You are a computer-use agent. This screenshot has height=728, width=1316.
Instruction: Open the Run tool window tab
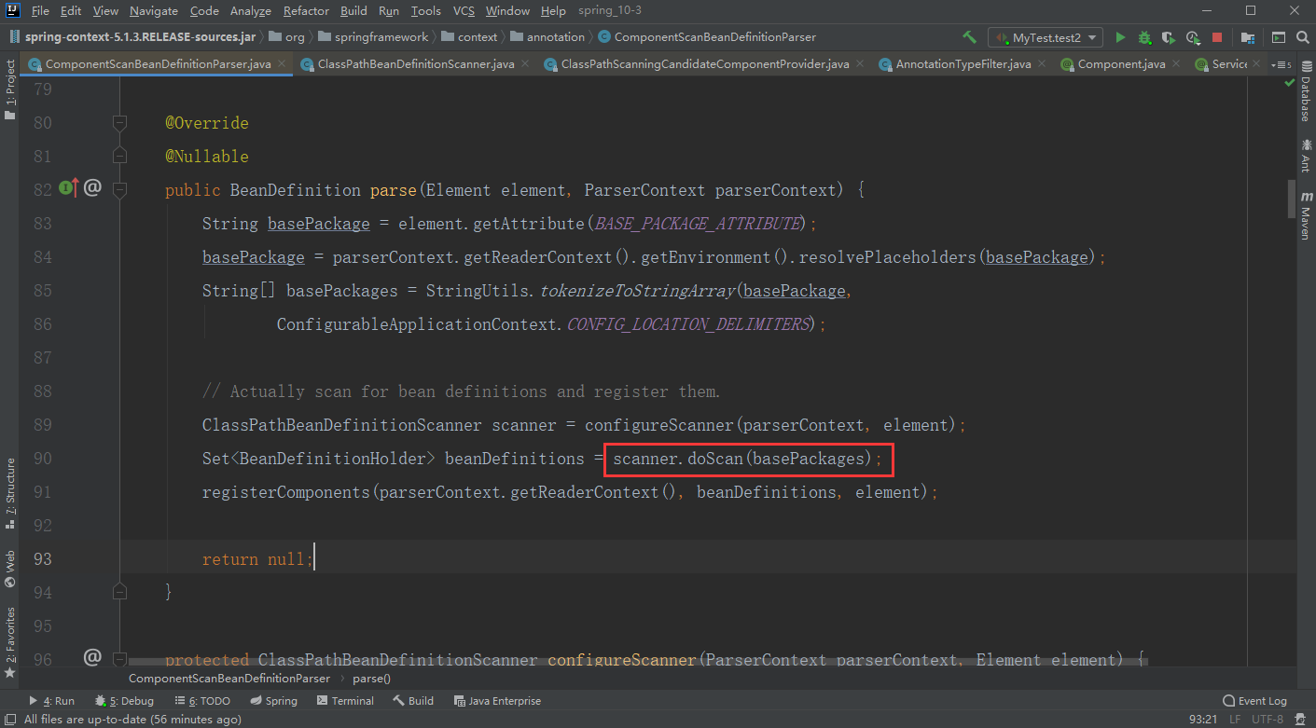(51, 701)
